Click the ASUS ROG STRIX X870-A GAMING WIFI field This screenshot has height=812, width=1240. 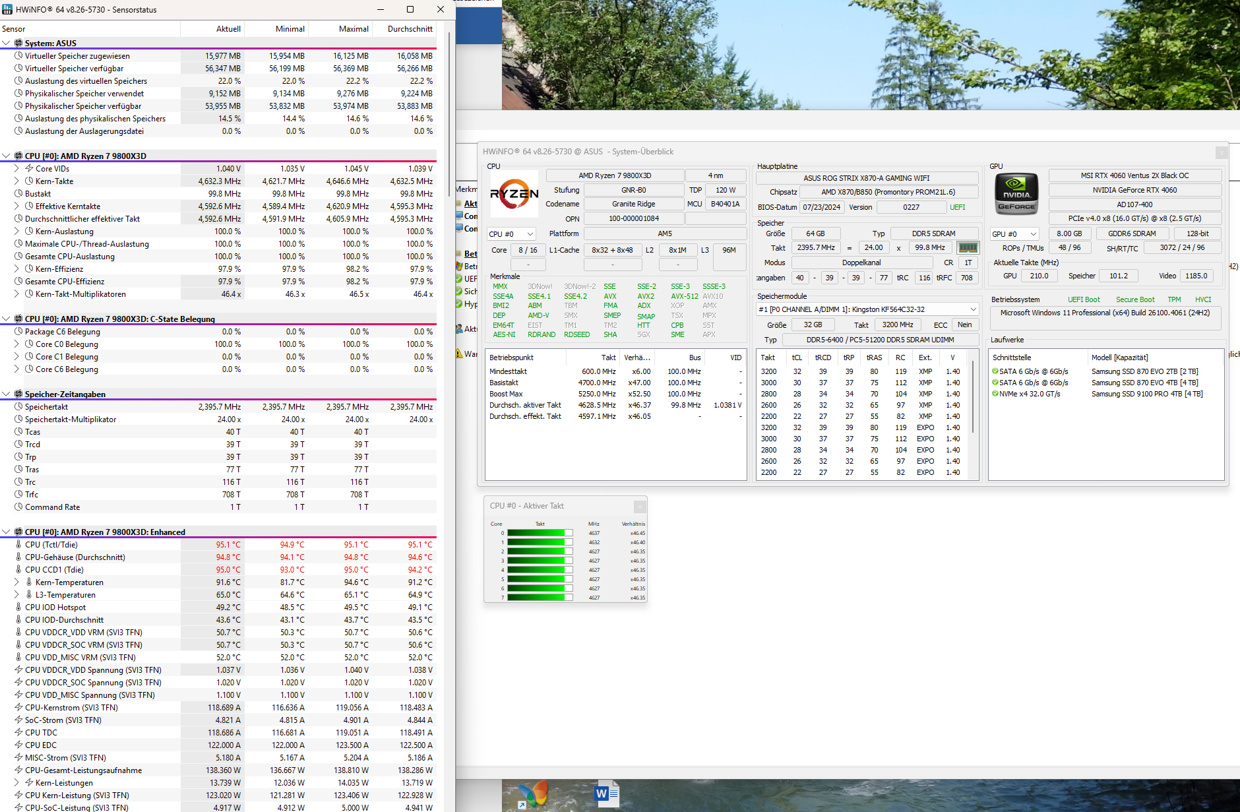[867, 178]
